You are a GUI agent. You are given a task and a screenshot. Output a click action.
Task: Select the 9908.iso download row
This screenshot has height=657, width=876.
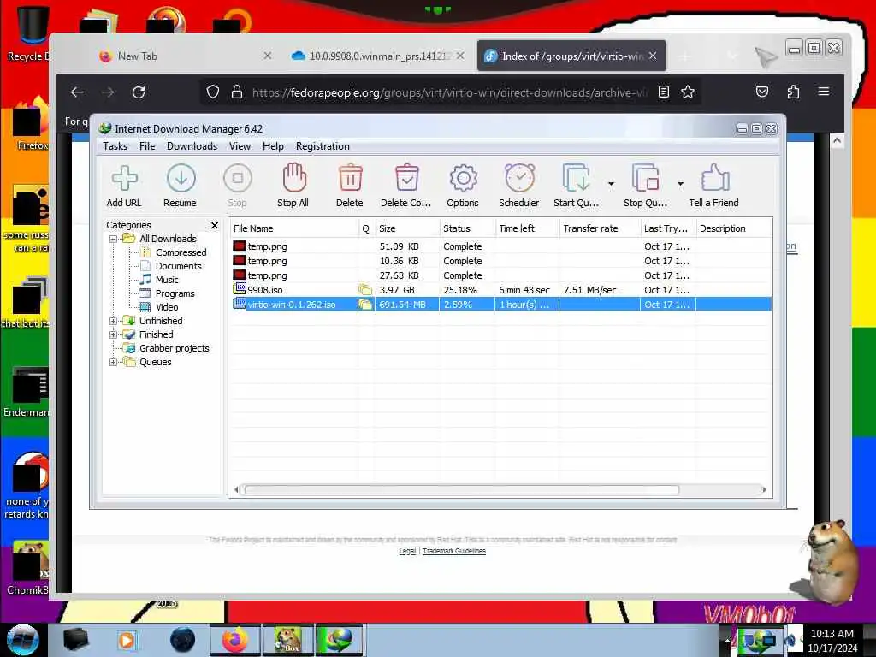(x=501, y=290)
